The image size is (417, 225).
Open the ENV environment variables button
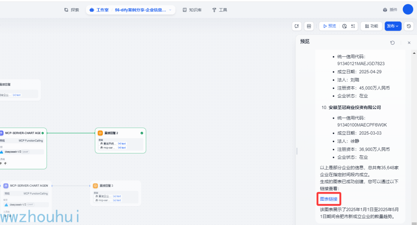click(309, 26)
